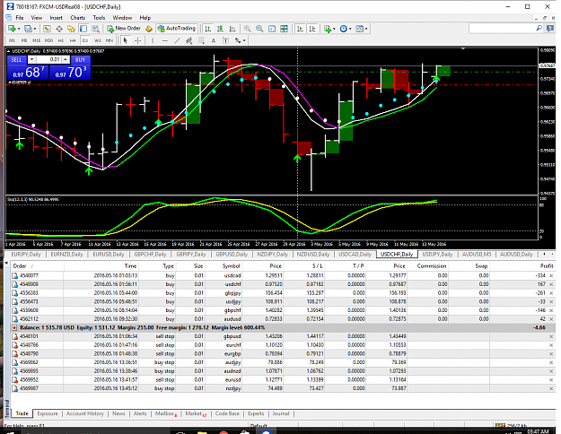Open the chat/community speech bubble icon
561x434 pixels.
(x=550, y=28)
